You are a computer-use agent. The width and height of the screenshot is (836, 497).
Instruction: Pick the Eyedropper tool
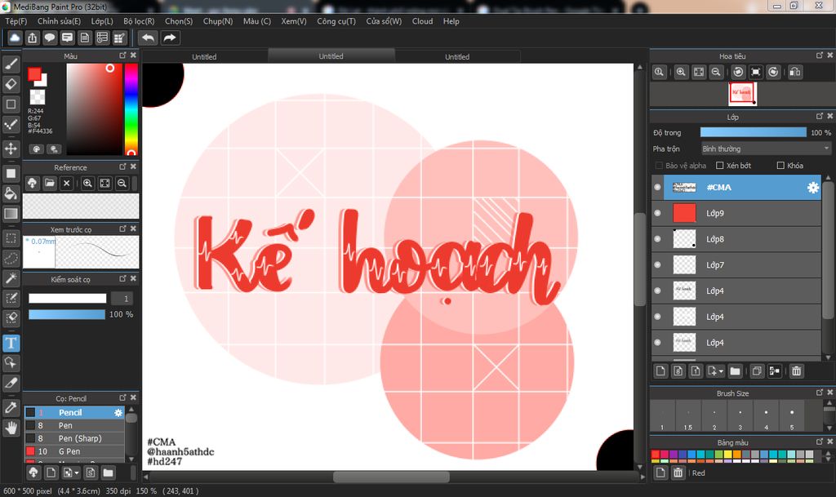pos(11,407)
